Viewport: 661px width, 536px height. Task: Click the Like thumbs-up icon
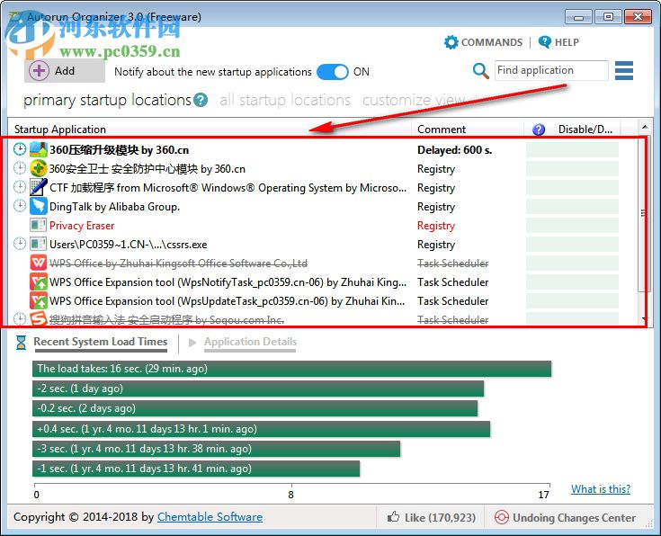click(393, 516)
